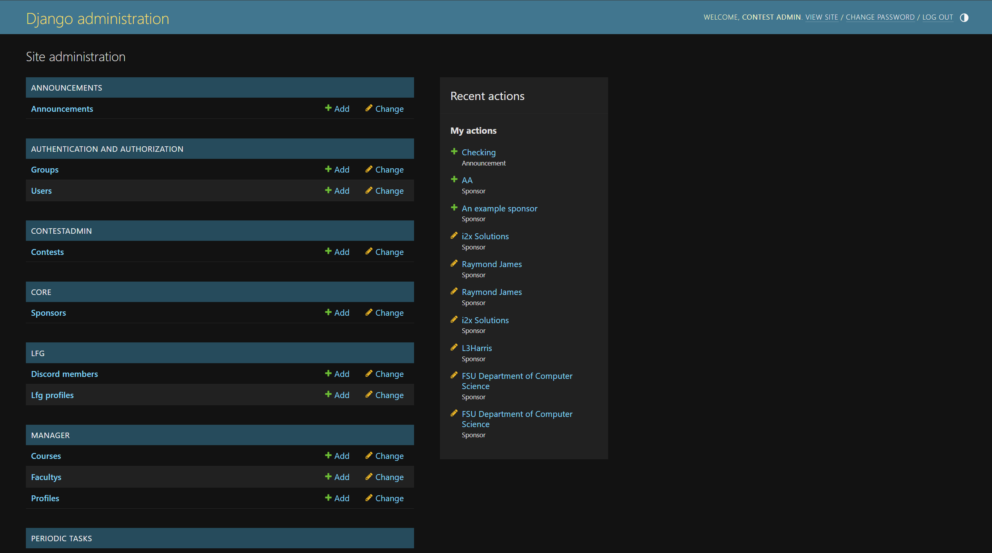Click the plus icon to add Sponsors

pyautogui.click(x=329, y=313)
